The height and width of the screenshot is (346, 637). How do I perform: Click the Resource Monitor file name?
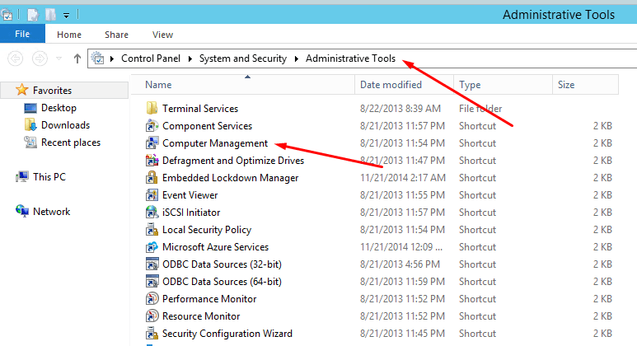(x=201, y=316)
